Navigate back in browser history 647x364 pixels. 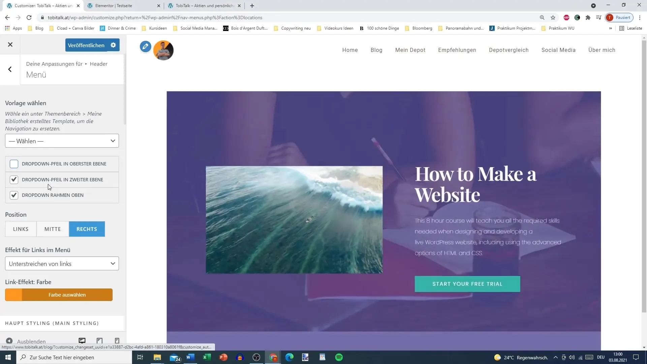[7, 18]
